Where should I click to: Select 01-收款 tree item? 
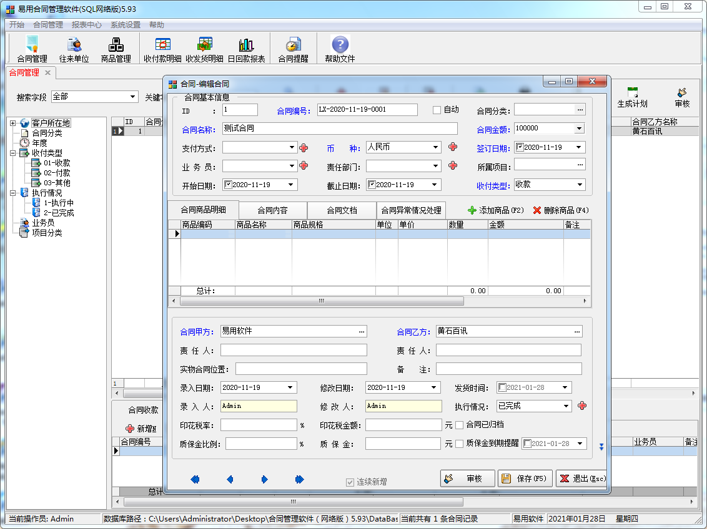(57, 163)
